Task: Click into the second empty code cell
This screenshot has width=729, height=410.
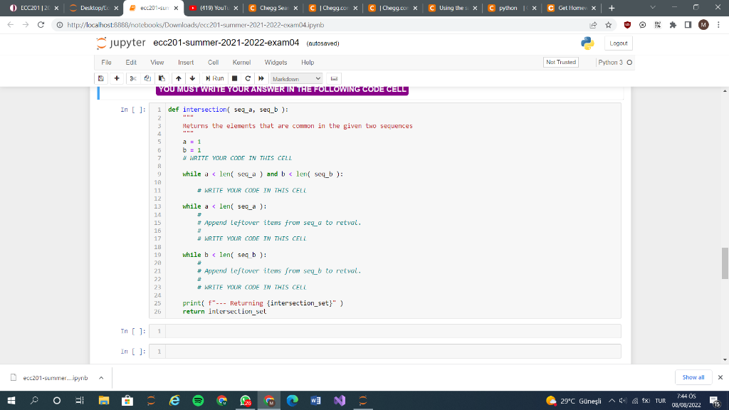Action: (x=393, y=352)
